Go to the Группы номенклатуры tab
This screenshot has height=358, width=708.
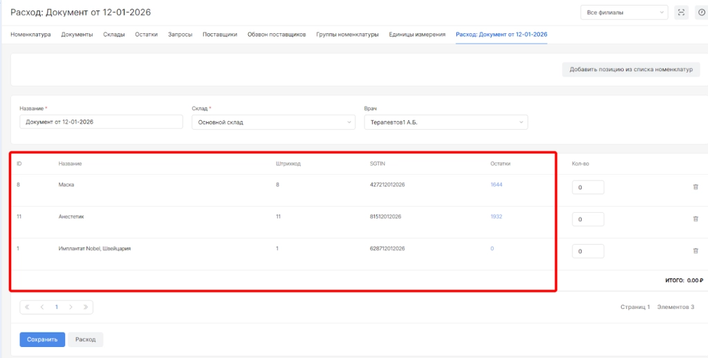pyautogui.click(x=347, y=35)
